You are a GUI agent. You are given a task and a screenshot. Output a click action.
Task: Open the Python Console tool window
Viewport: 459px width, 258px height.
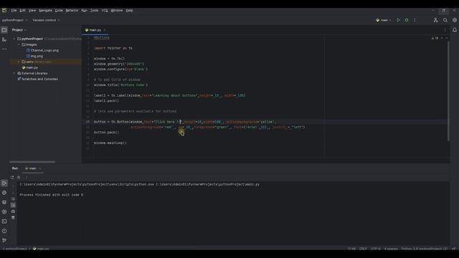point(4,193)
